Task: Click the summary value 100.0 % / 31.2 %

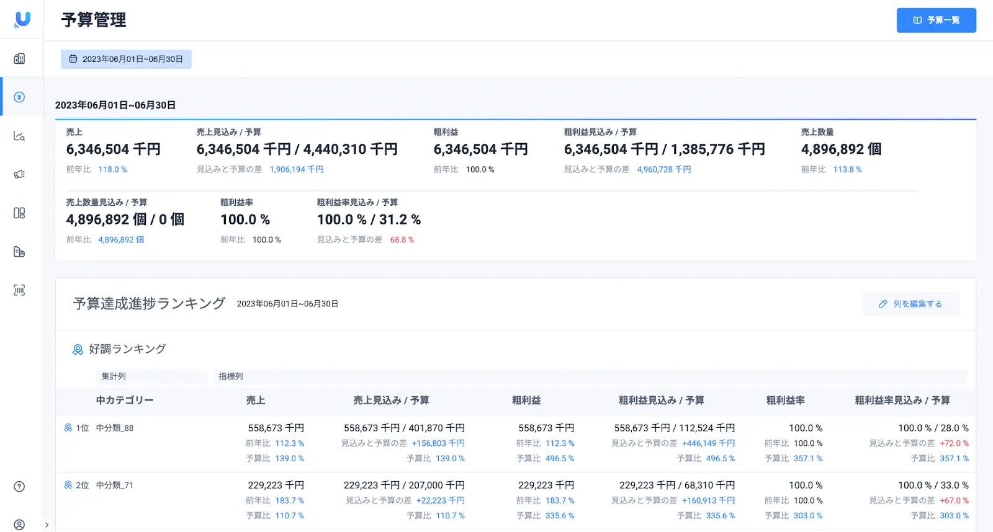Action: pyautogui.click(x=369, y=219)
